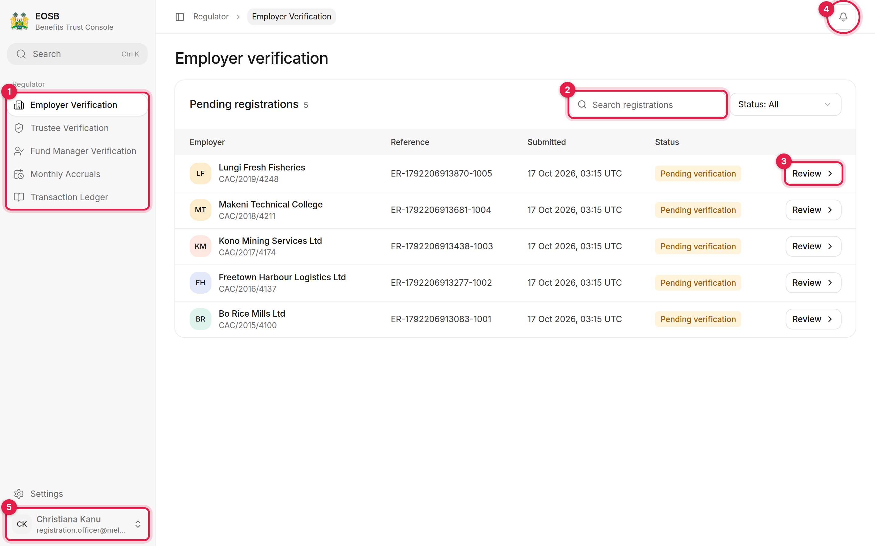This screenshot has height=546, width=875.
Task: Click the Reference column header
Action: (x=410, y=142)
